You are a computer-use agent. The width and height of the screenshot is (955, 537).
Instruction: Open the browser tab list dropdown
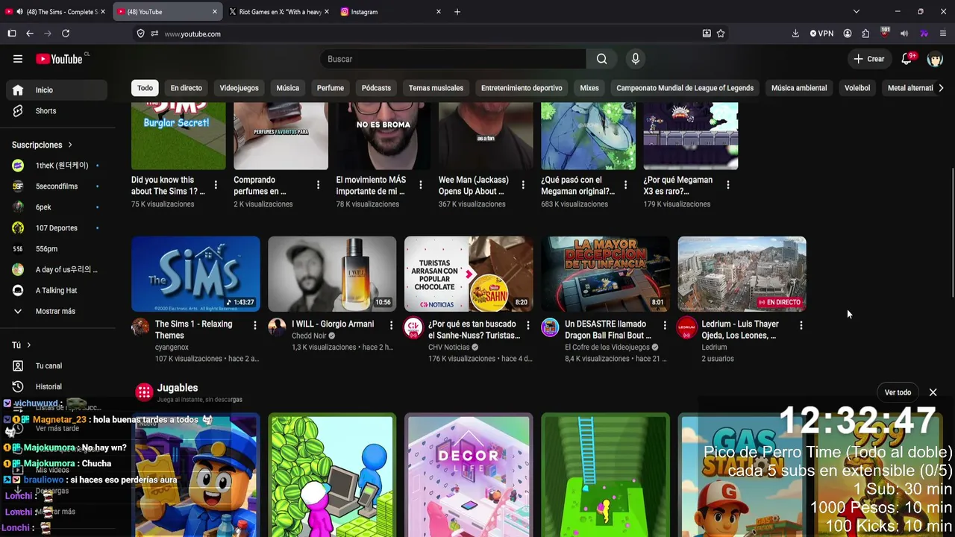point(857,12)
